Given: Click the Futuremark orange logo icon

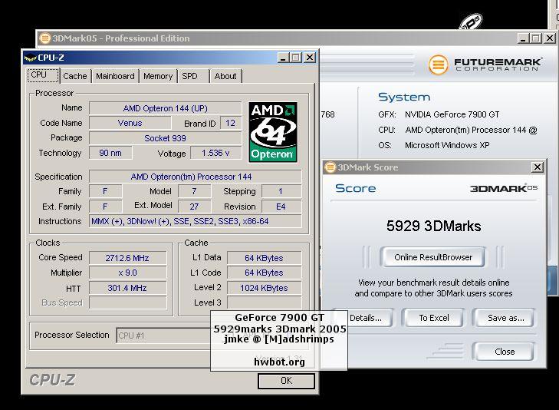Looking at the screenshot, I should 438,65.
